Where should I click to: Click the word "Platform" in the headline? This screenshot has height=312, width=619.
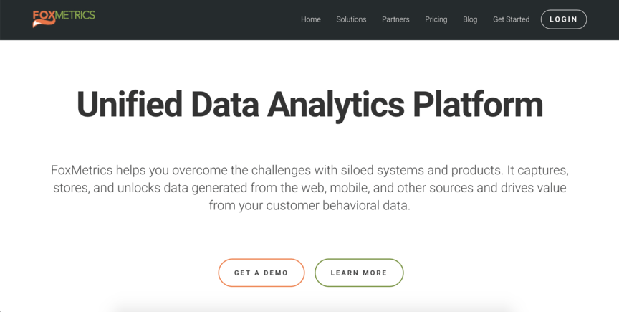477,105
